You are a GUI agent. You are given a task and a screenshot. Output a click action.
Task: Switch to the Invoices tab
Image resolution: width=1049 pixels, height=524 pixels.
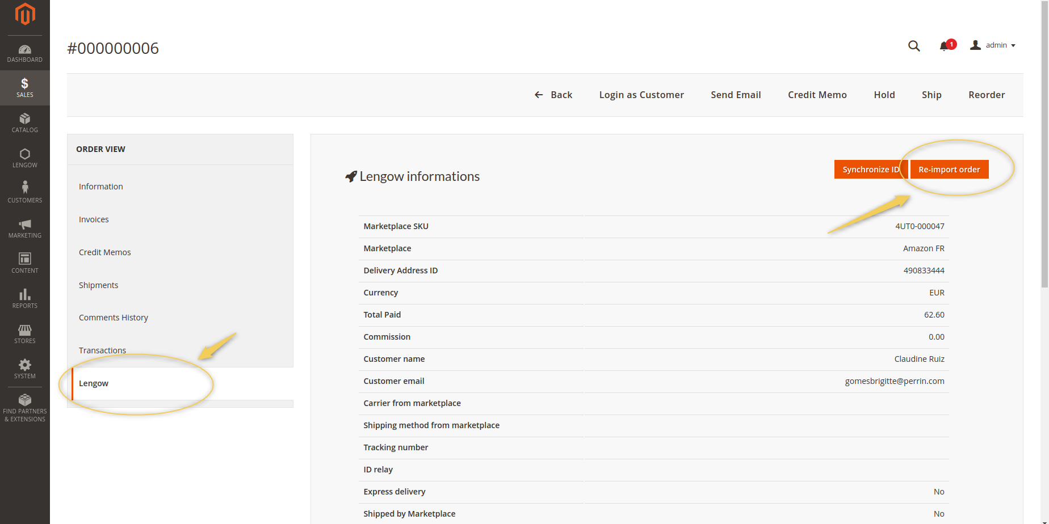coord(94,219)
